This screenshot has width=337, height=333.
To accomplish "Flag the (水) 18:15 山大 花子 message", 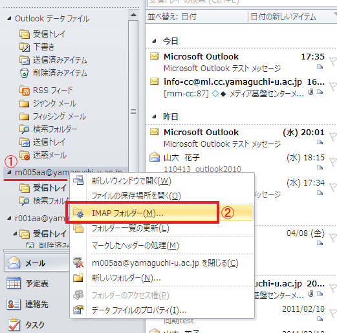I will pyautogui.click(x=333, y=162).
